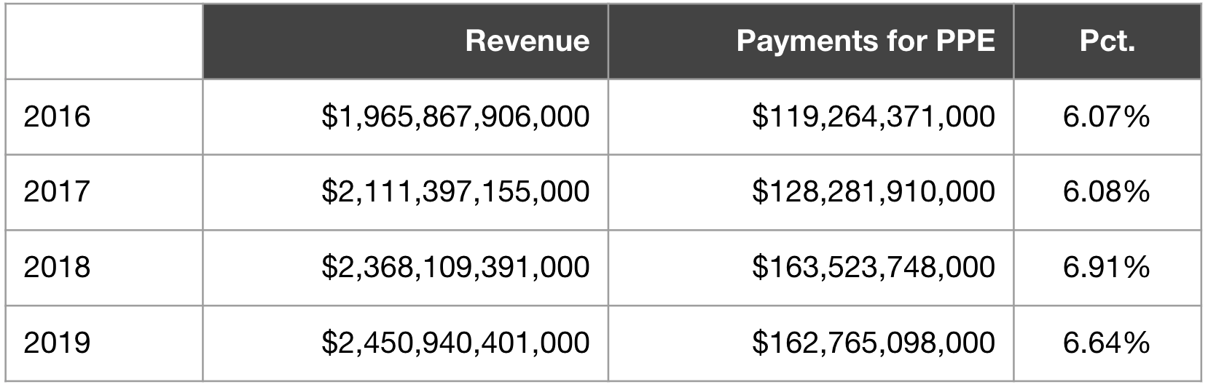Click the Pct. column header
The height and width of the screenshot is (387, 1208).
tap(1107, 41)
